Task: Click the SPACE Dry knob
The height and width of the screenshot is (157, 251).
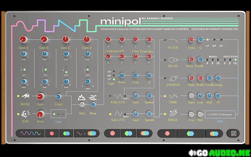Action: pos(191,115)
